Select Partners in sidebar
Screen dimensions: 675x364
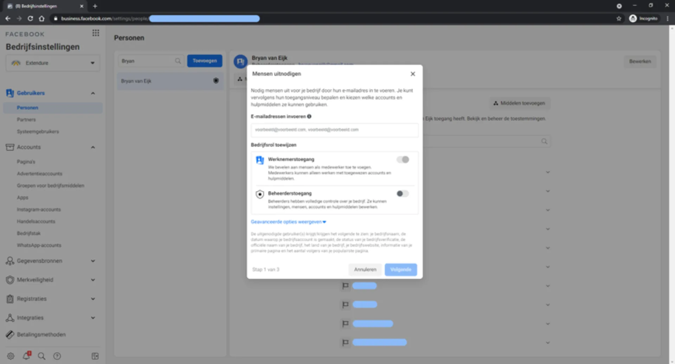coord(26,120)
